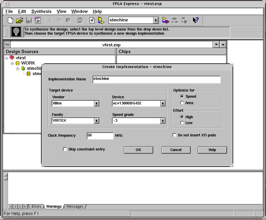Switch to the Messages tab
The image size is (266, 220).
(x=75, y=207)
